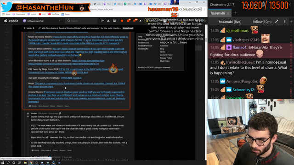Open Reddit All chart icon

(108, 21)
